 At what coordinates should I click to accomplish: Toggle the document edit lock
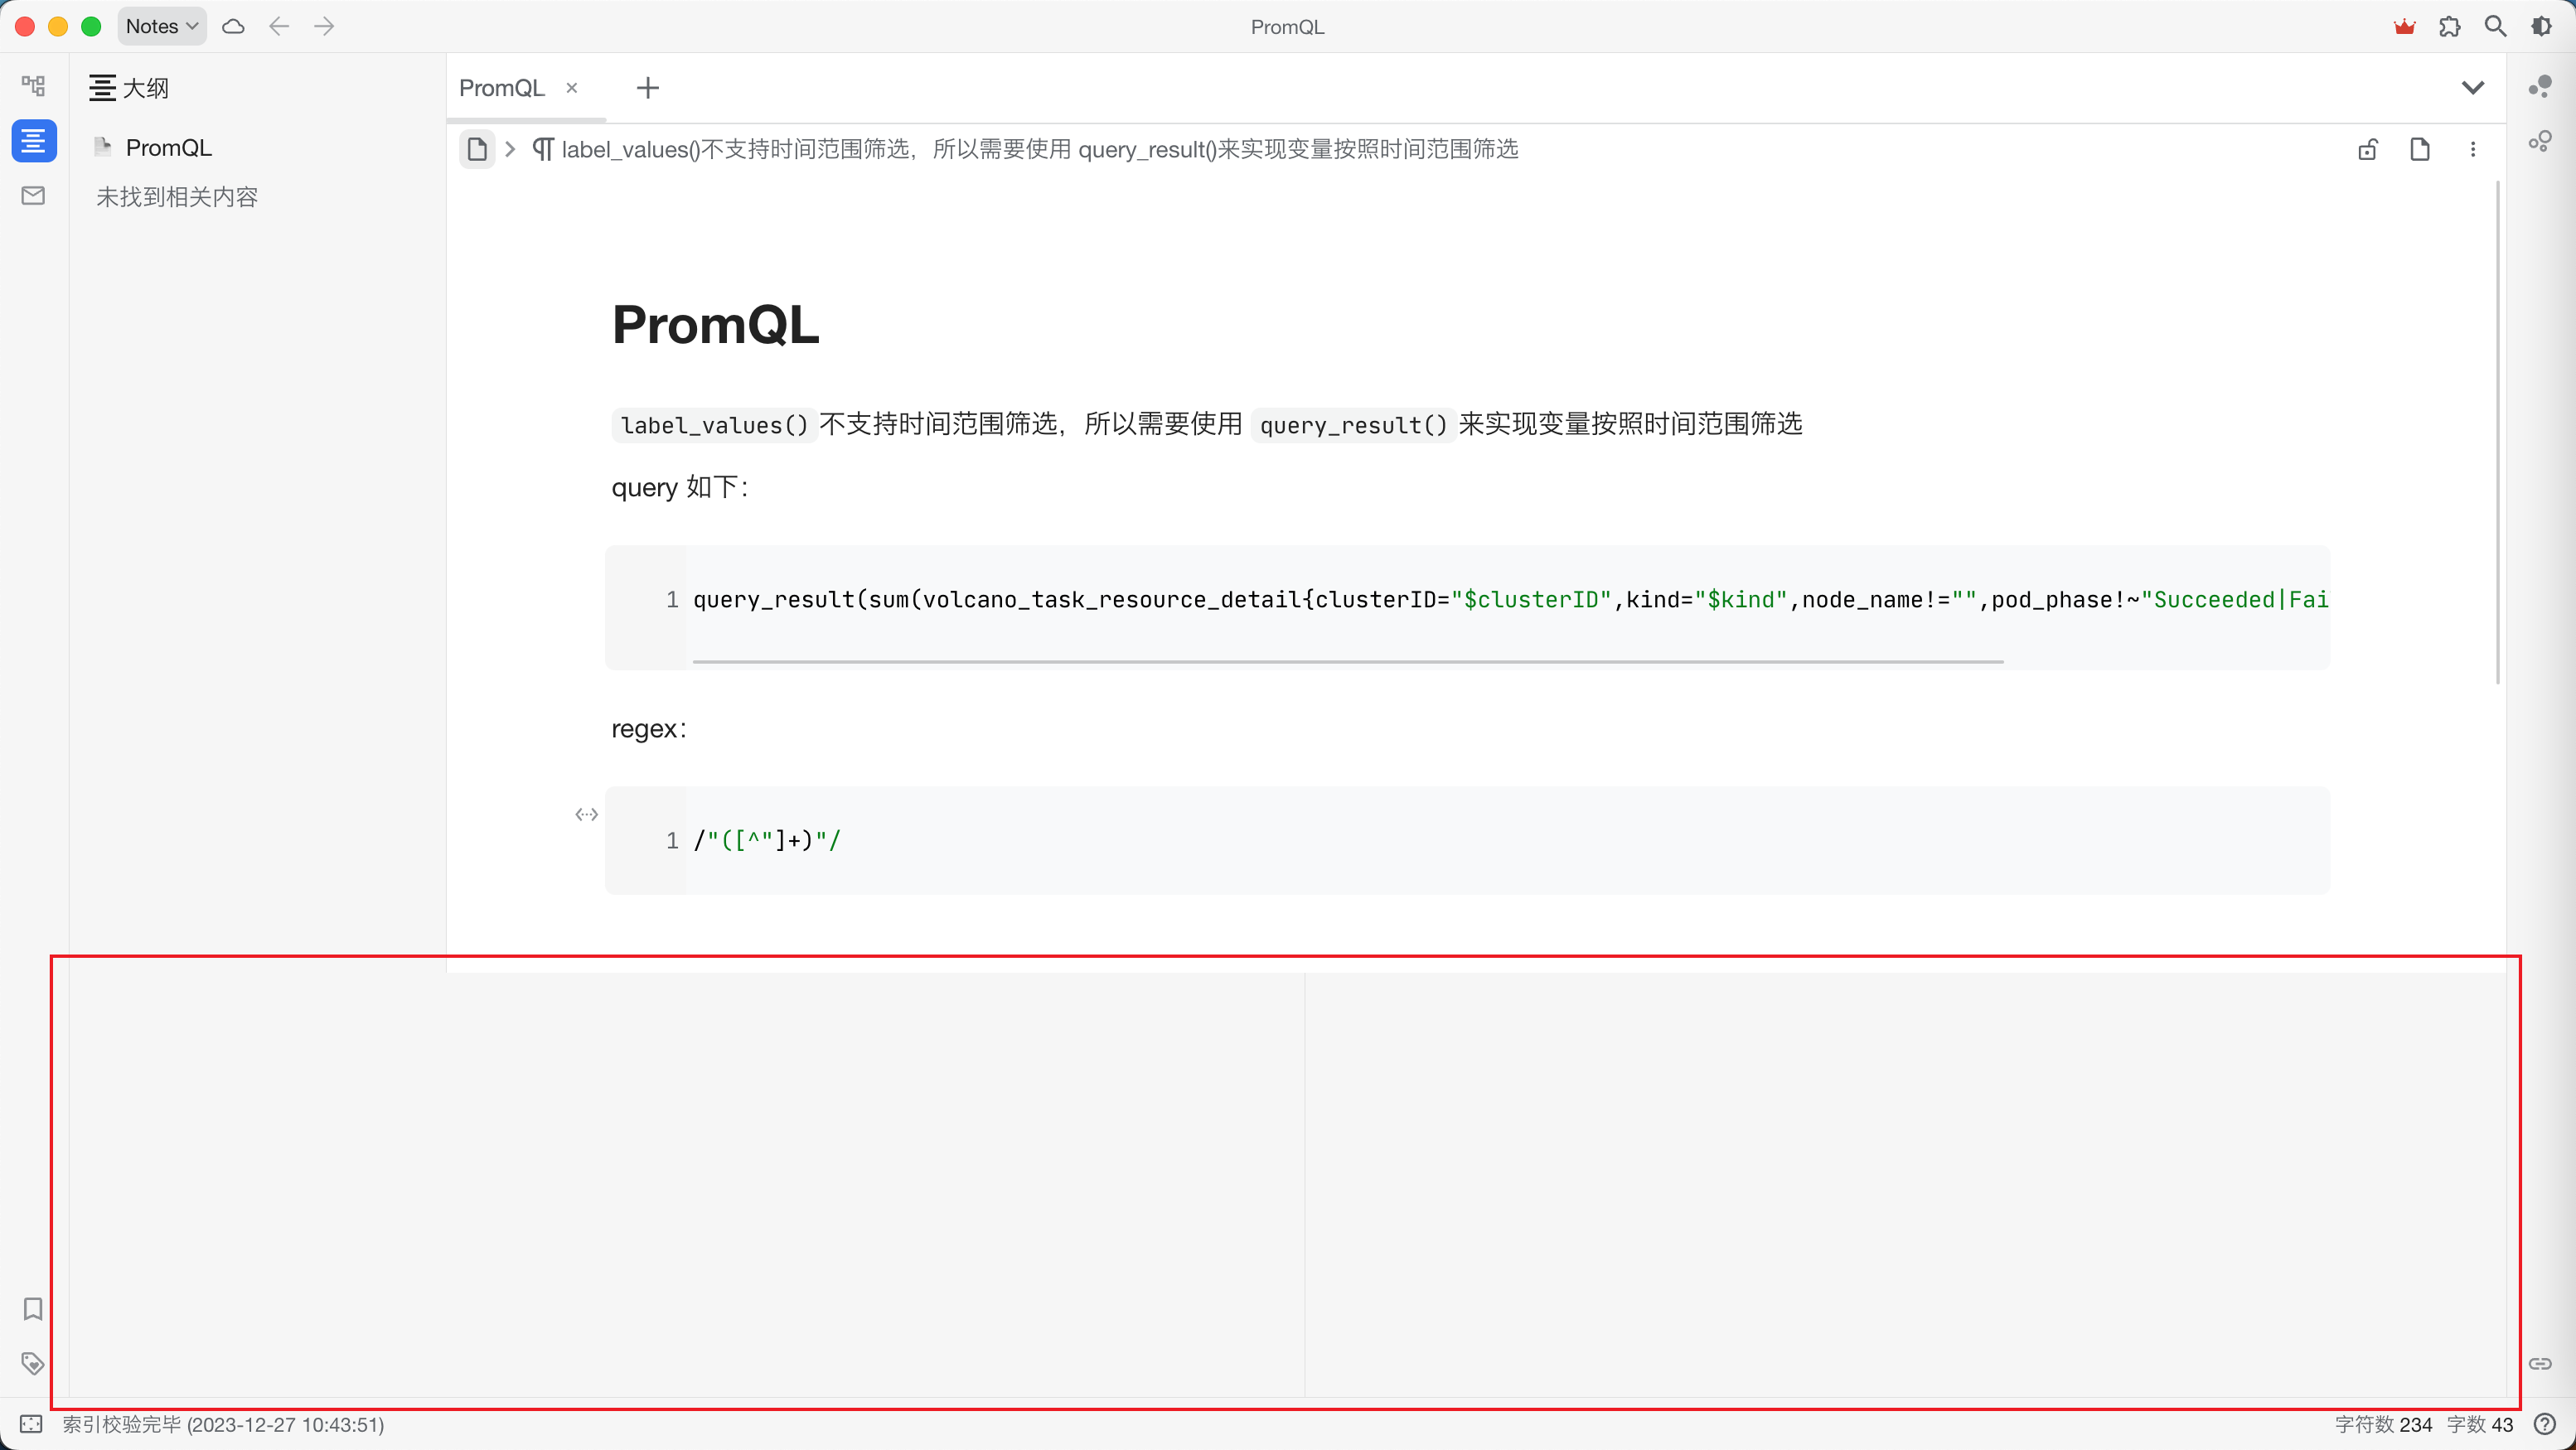click(x=2367, y=150)
